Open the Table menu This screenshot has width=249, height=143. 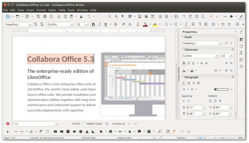pos(62,10)
